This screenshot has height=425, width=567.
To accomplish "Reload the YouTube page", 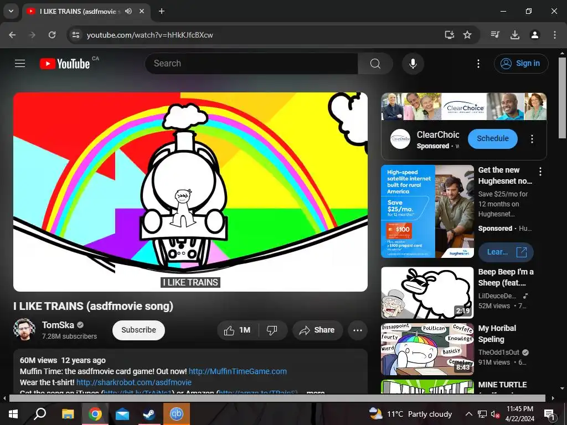I will (52, 35).
